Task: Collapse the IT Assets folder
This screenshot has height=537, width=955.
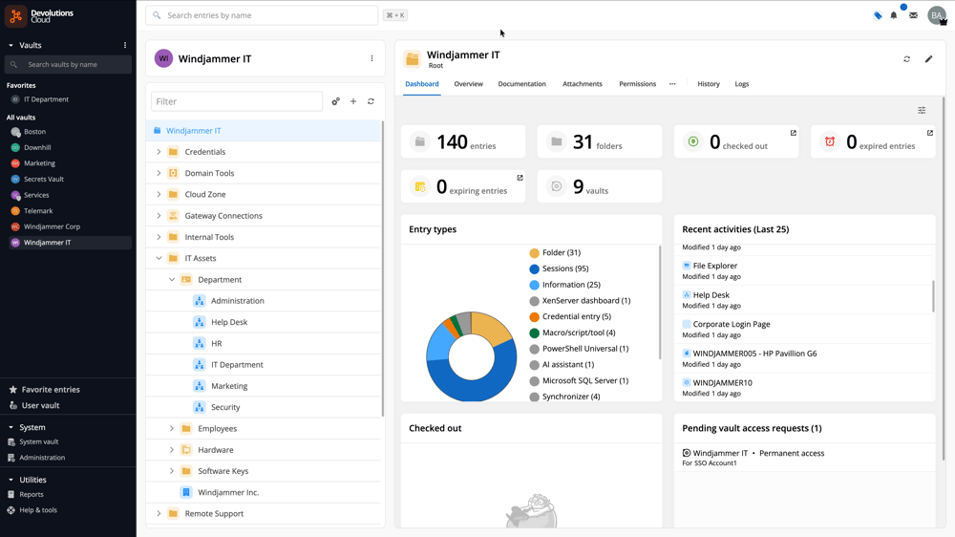Action: pyautogui.click(x=159, y=258)
